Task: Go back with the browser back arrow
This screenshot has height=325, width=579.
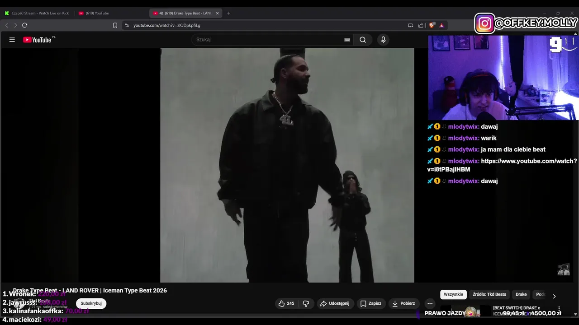Action: [6, 25]
